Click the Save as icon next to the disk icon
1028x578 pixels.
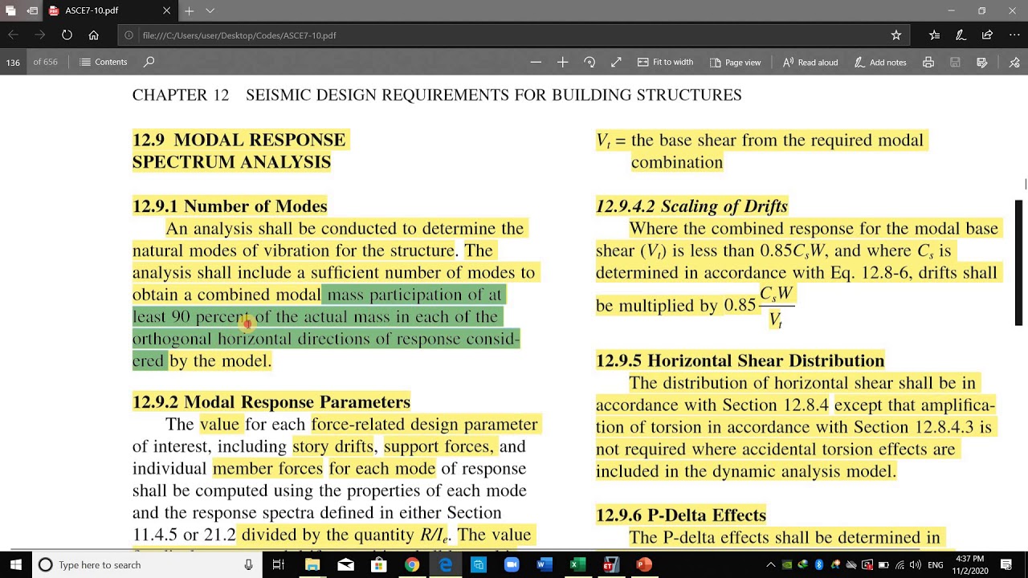pos(981,62)
